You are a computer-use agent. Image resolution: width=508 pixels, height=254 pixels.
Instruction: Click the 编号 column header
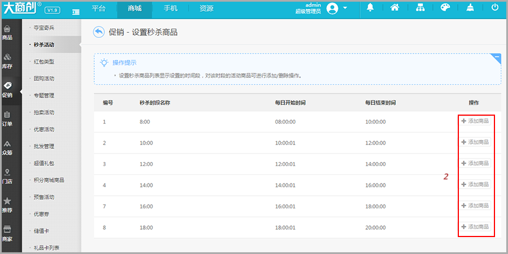108,103
